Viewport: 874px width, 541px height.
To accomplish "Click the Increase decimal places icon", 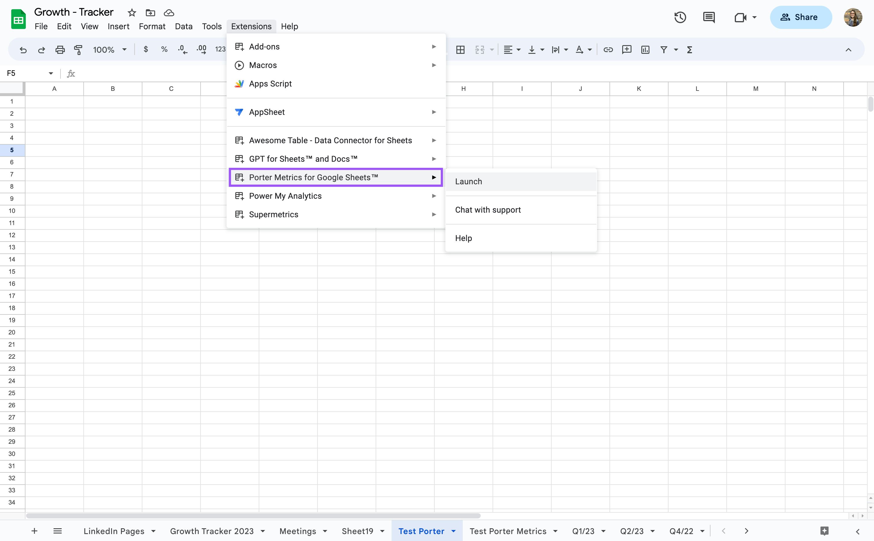I will coord(201,49).
